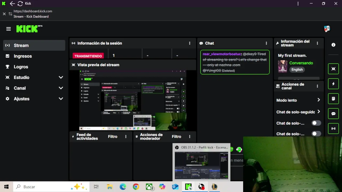
Task: Open Filtro in Feed de actividades
Action: tap(112, 137)
